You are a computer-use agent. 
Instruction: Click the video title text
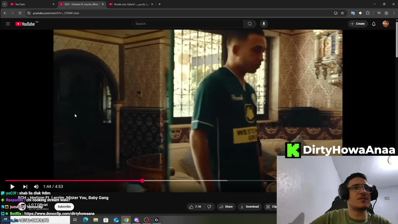63,198
